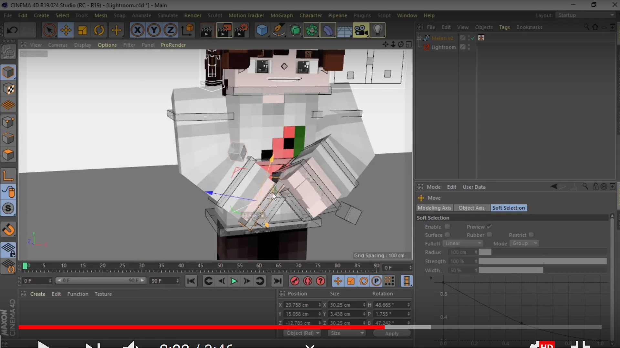Select the Live Selection tool
The width and height of the screenshot is (620, 348).
click(x=49, y=30)
